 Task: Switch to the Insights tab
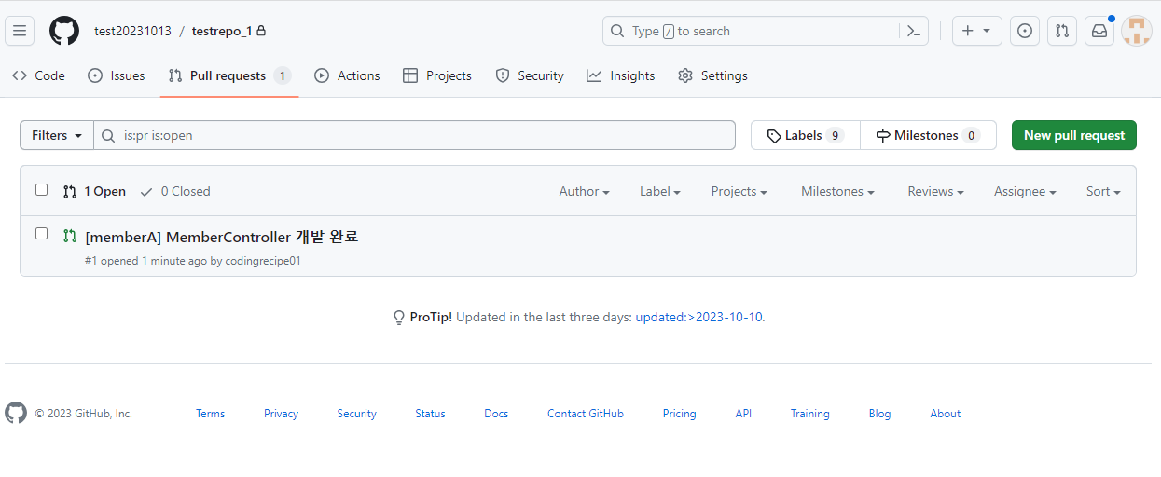[621, 75]
